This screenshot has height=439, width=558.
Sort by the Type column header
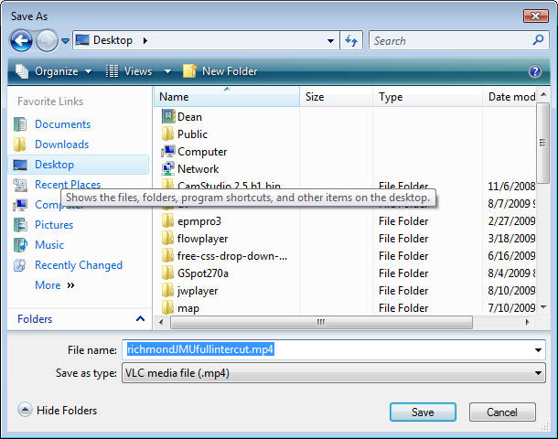pyautogui.click(x=391, y=97)
